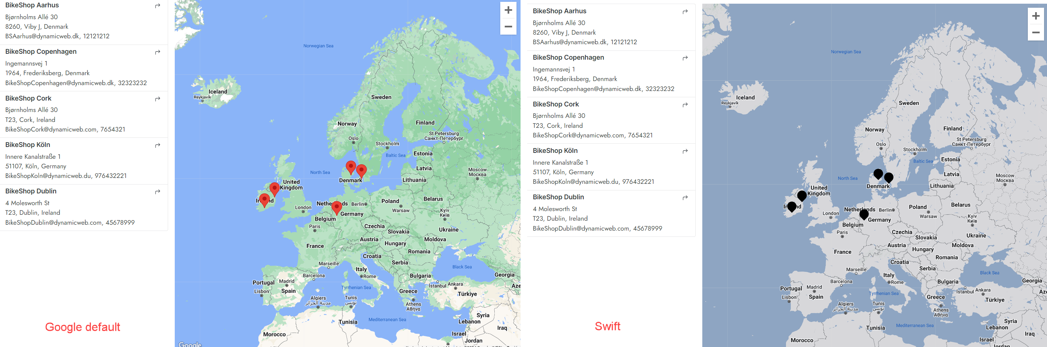Screen dimensions: 1047x347
Task: Click BikeShopDublin@dynamicweb.com email in Swift list
Action: click(x=581, y=228)
